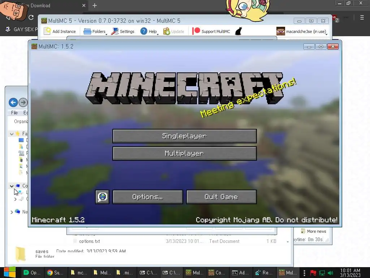370x278 pixels.
Task: Click Add Instance in MultiMC toolbar
Action: (x=60, y=31)
